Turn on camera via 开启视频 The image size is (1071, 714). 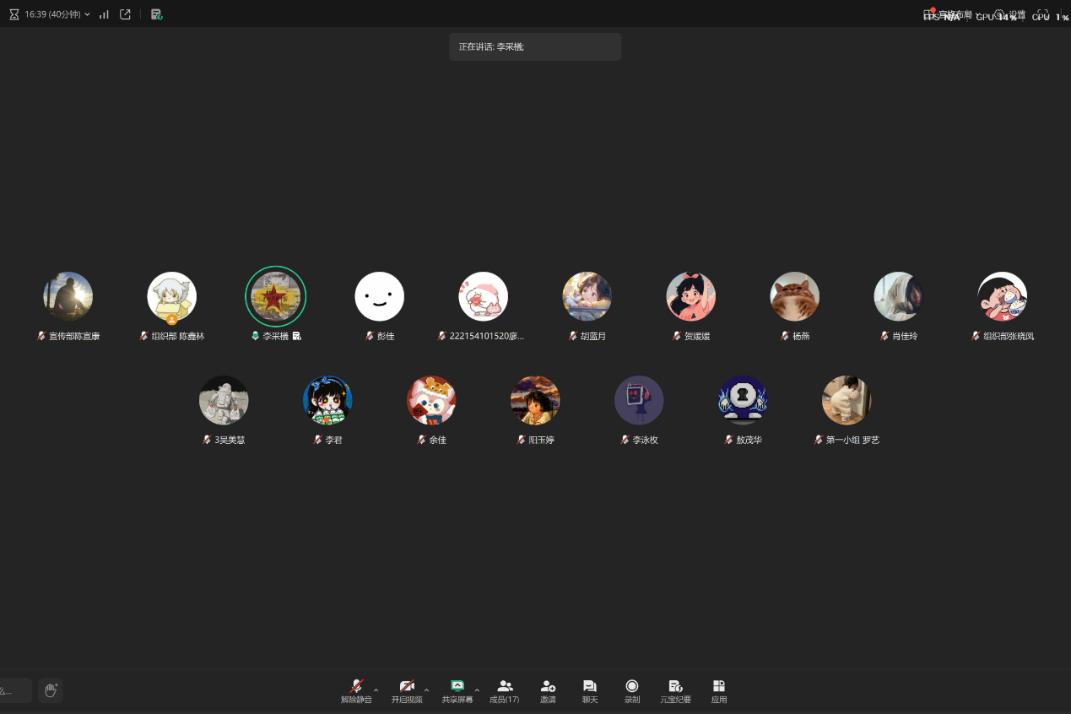(x=407, y=690)
